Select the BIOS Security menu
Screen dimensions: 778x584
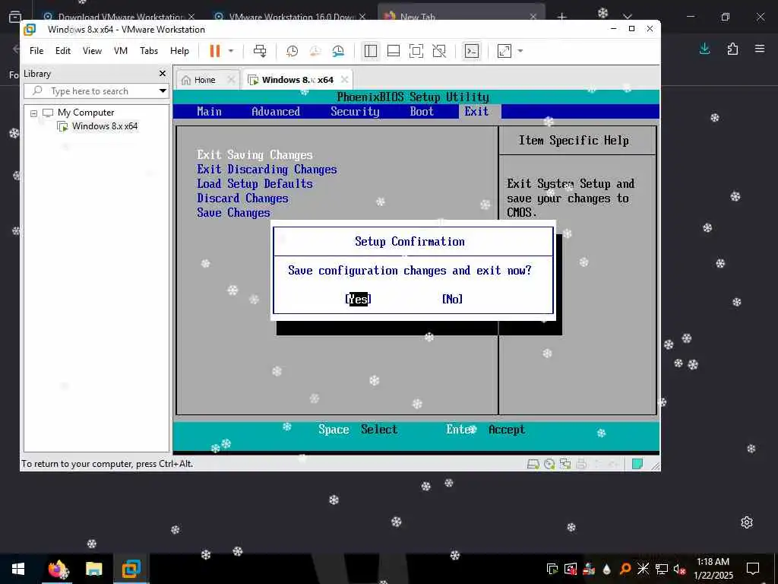click(x=356, y=111)
